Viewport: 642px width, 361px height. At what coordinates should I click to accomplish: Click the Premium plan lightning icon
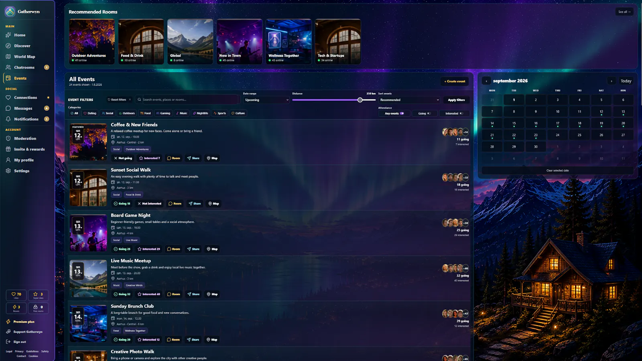(8, 322)
